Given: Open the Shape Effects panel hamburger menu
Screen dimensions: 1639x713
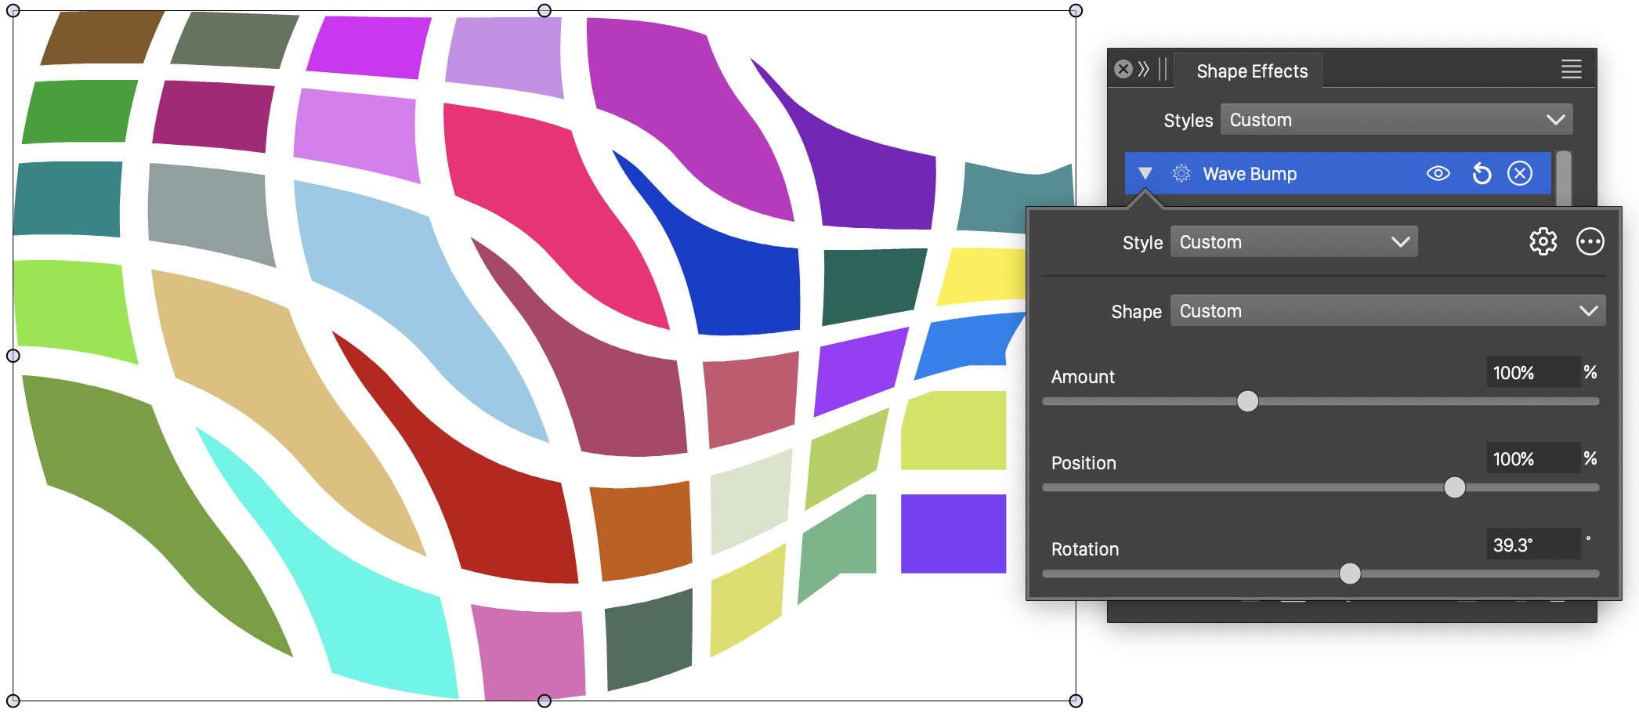Looking at the screenshot, I should (1571, 70).
